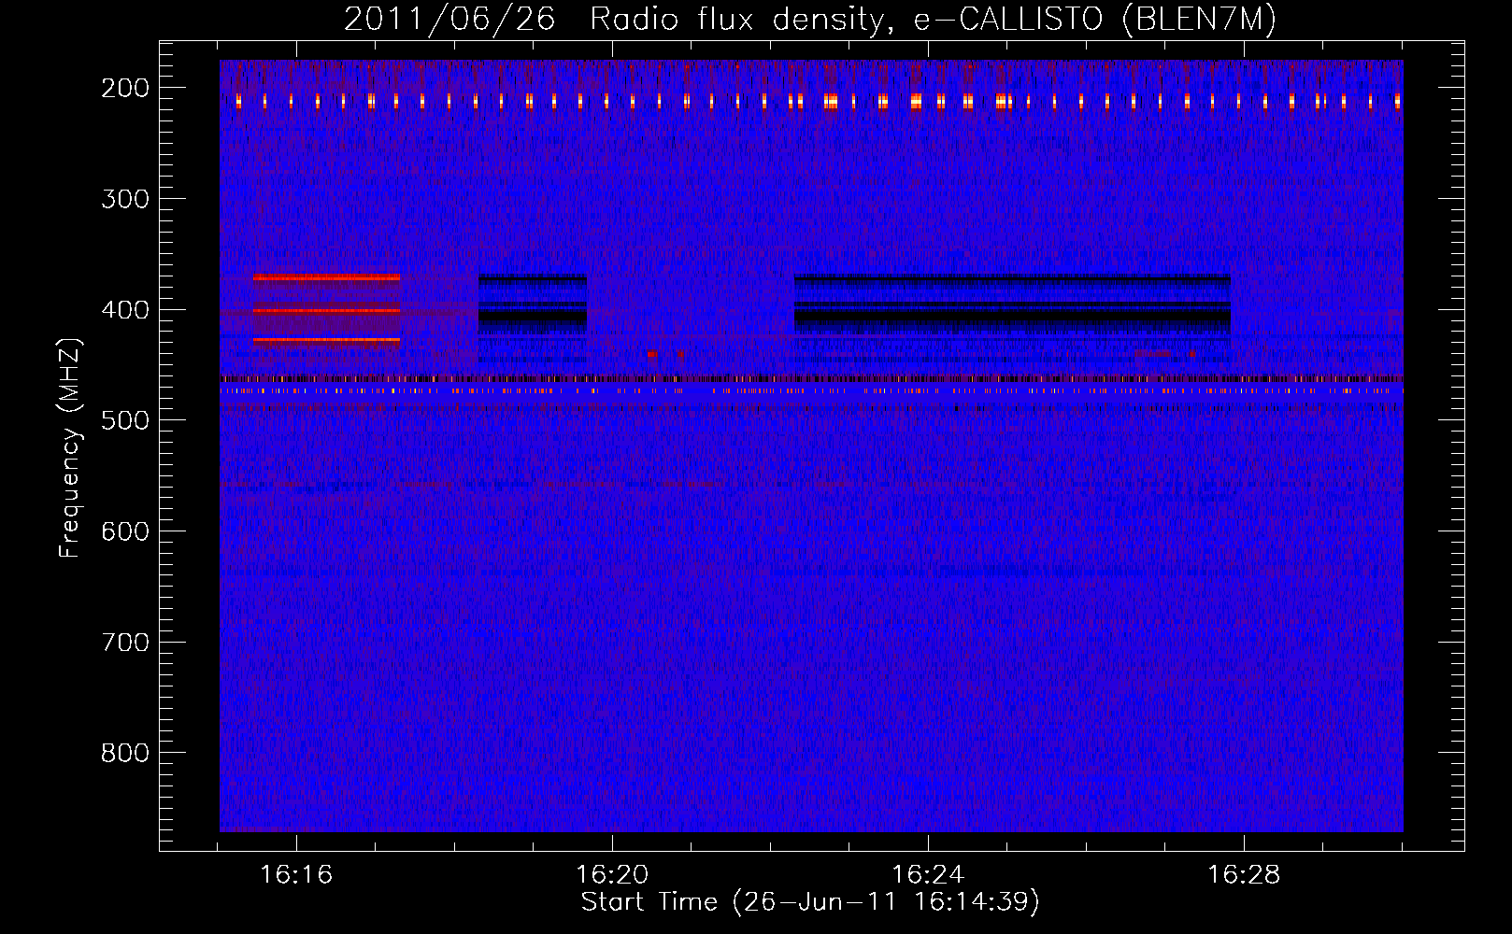Click the 600 frequency tick label
The width and height of the screenshot is (1512, 934).
(x=125, y=531)
